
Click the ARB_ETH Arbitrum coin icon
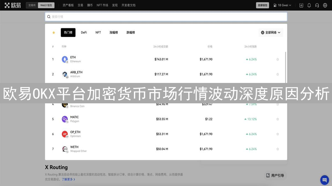(65, 74)
